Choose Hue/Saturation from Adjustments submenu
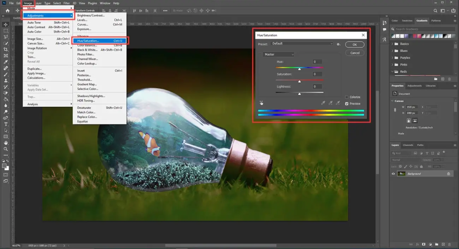 pyautogui.click(x=100, y=41)
